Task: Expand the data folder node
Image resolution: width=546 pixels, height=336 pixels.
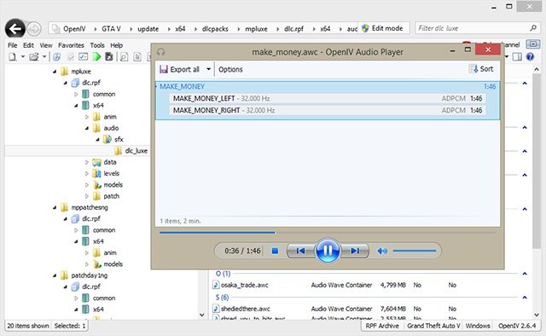Action: point(87,162)
